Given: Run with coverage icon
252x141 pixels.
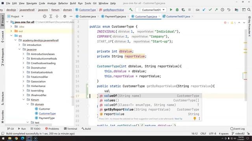Looking at the screenshot, I should tap(183, 10).
